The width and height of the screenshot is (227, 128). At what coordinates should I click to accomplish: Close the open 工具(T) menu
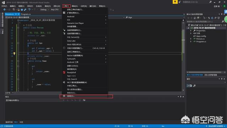pos(66,6)
